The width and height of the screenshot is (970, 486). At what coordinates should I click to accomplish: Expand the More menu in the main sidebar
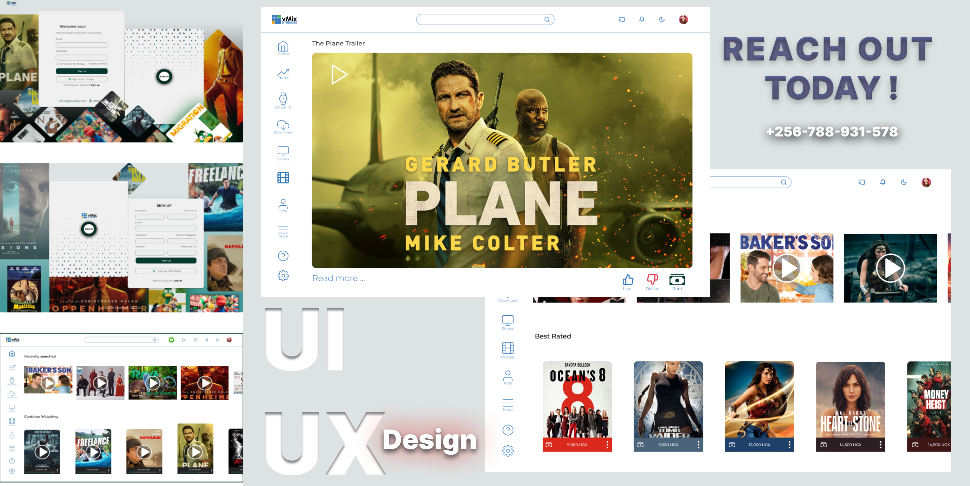pos(283,232)
